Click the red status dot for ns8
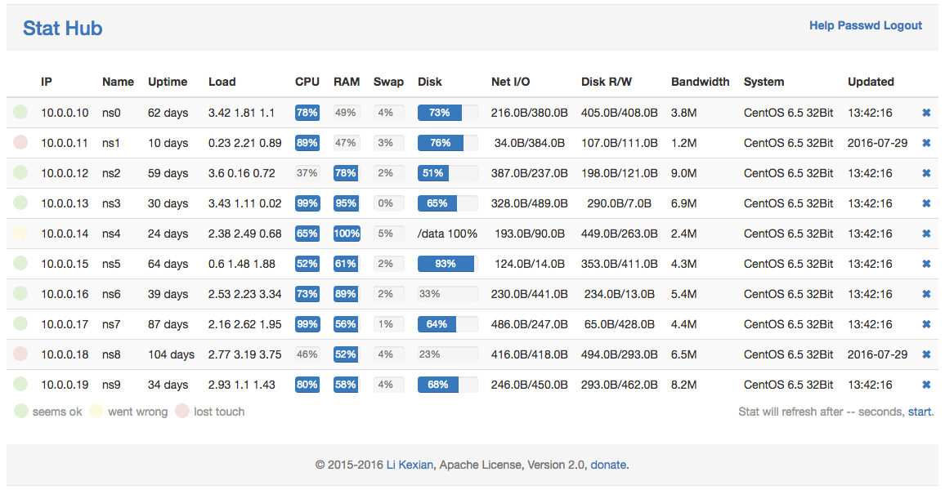 (x=21, y=354)
